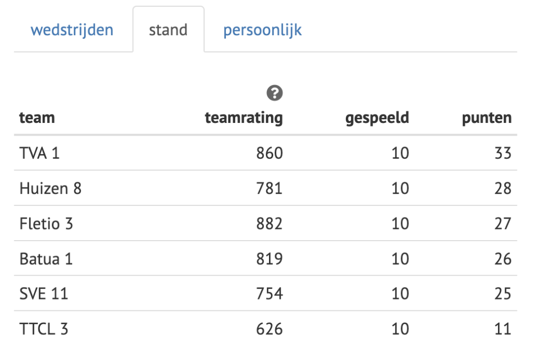539x362 pixels.
Task: Select the TTCL 3 team name
Action: pos(44,329)
